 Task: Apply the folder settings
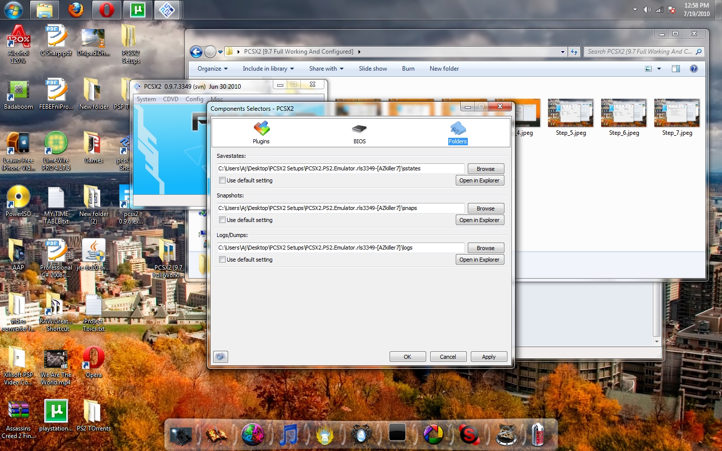[x=489, y=357]
